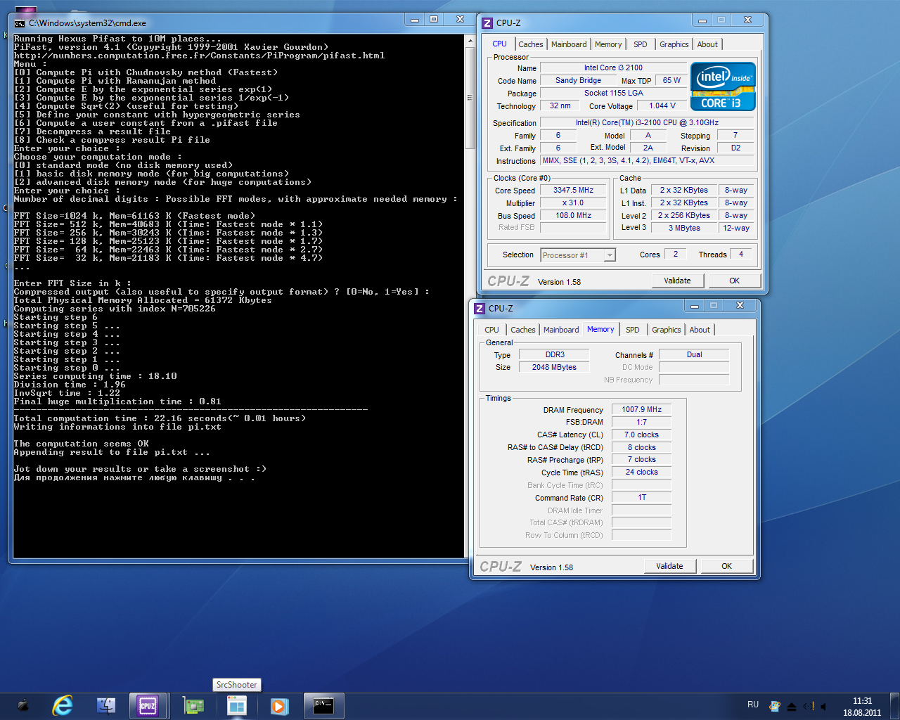Select CPU tab in top CPU-Z window
The height and width of the screenshot is (720, 900).
[x=499, y=44]
